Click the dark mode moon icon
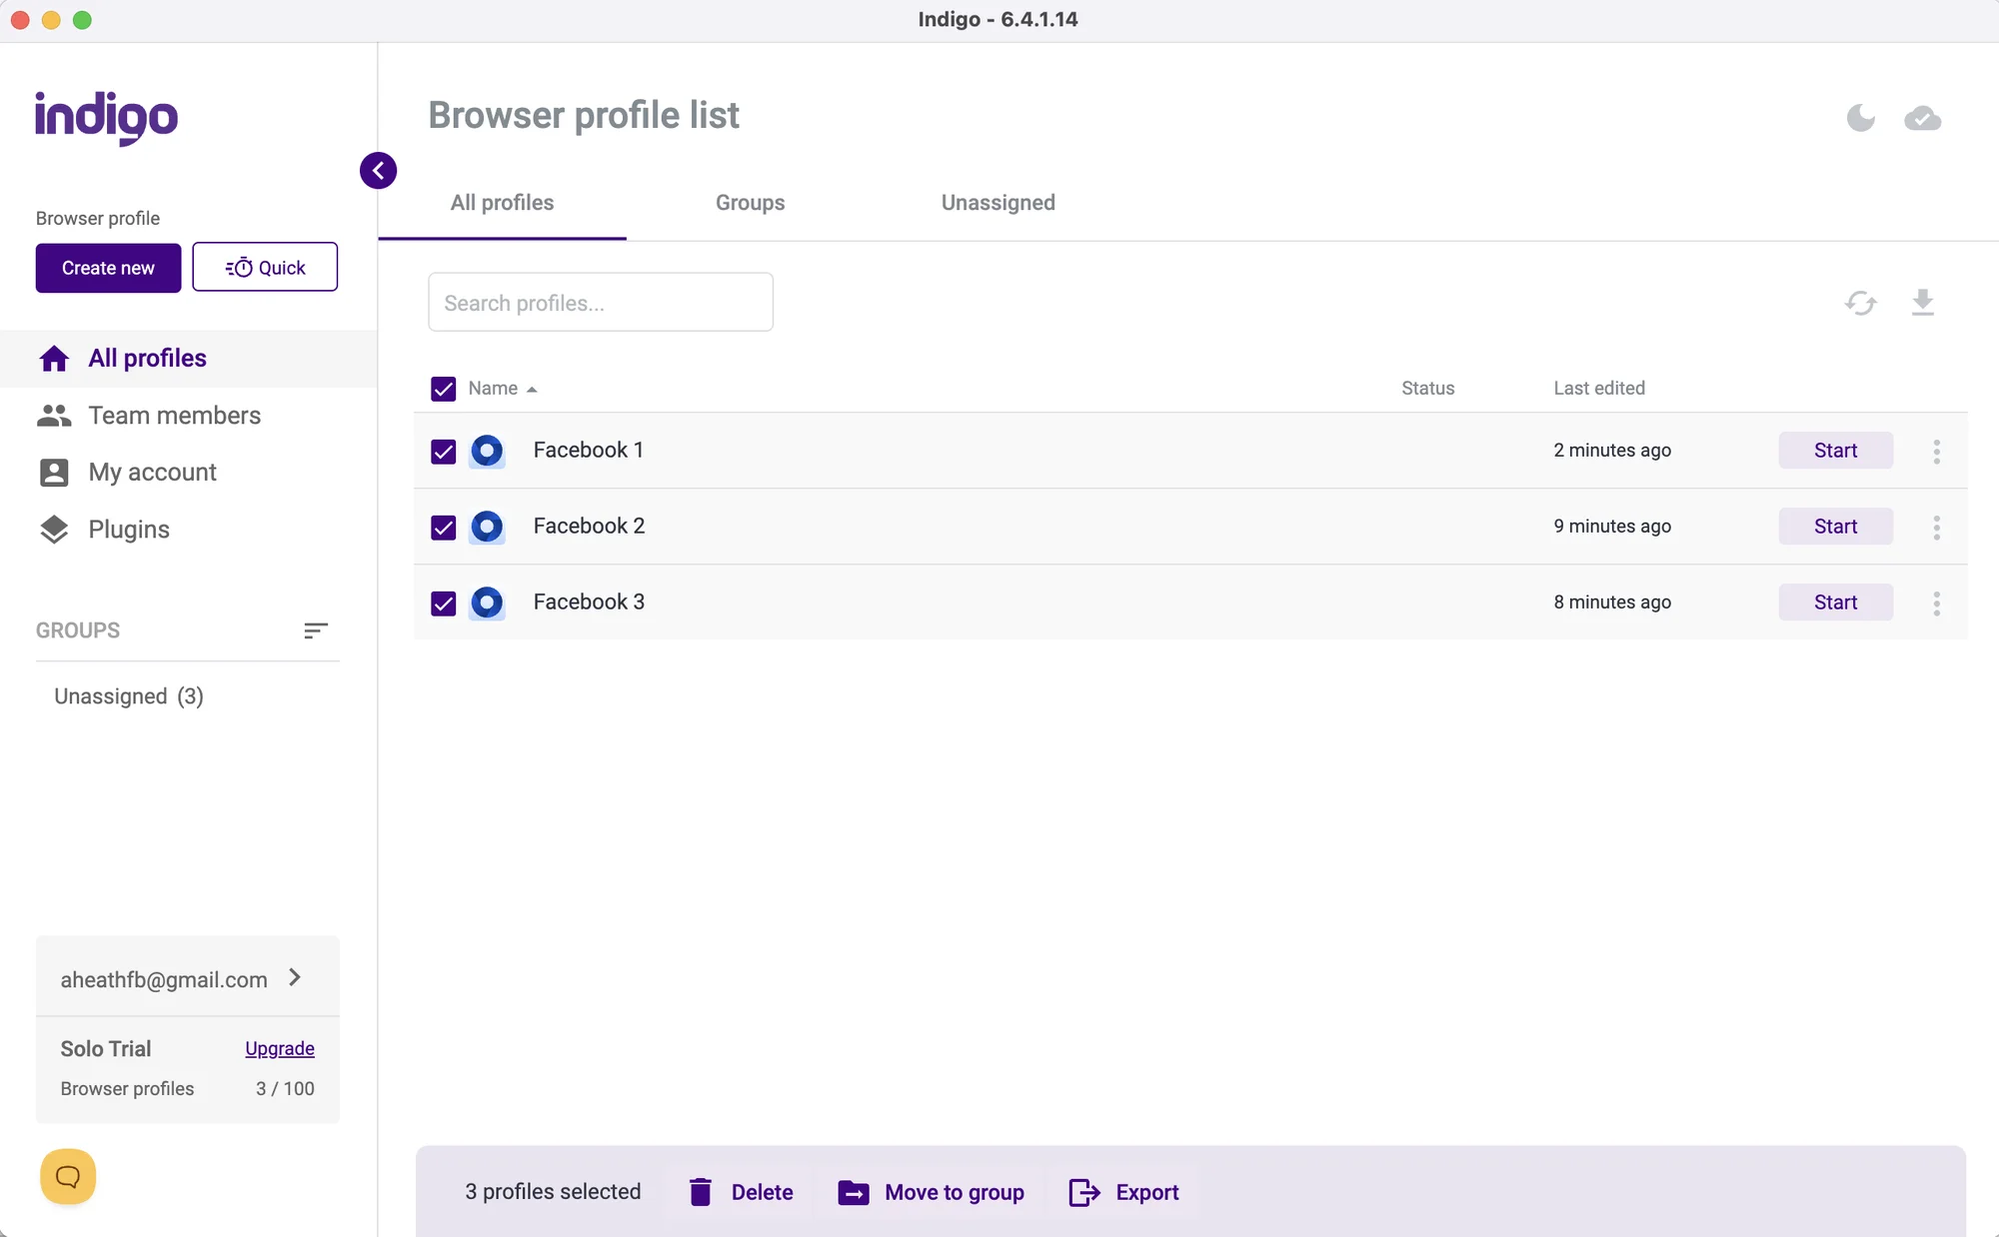The width and height of the screenshot is (1999, 1237). coord(1860,117)
